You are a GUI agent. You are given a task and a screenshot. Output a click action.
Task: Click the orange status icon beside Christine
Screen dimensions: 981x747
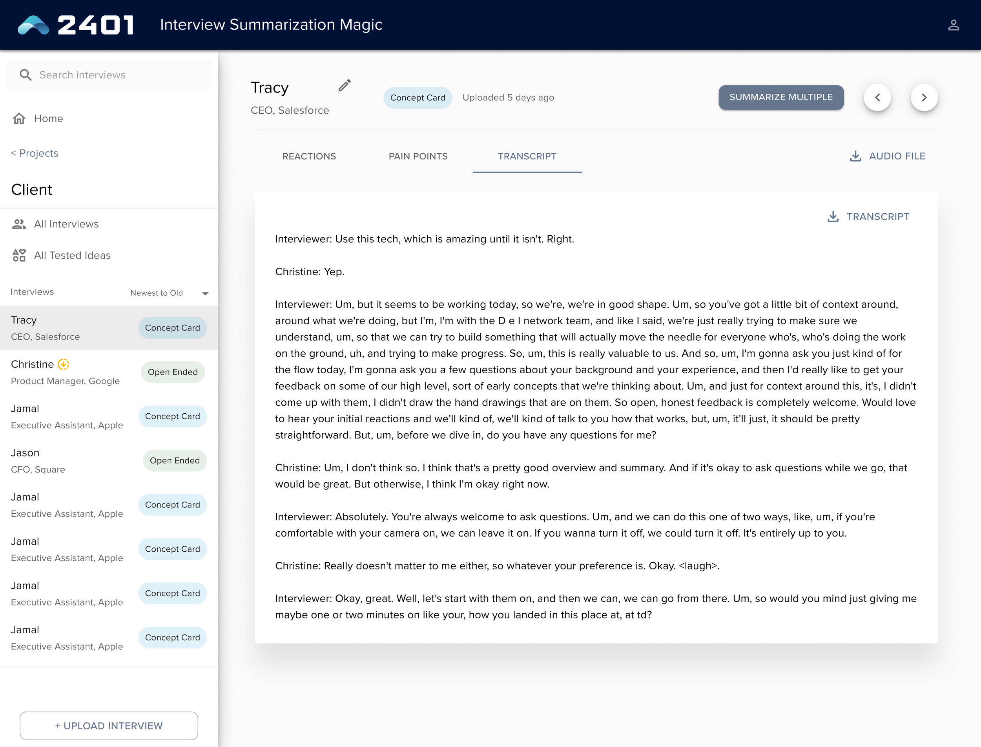64,364
